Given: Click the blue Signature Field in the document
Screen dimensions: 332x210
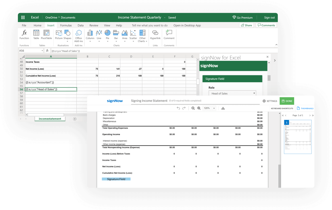Looking at the screenshot, I should pos(116,179).
